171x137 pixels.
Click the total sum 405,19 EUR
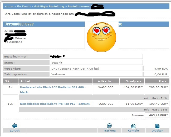pyautogui.click(x=158, y=115)
